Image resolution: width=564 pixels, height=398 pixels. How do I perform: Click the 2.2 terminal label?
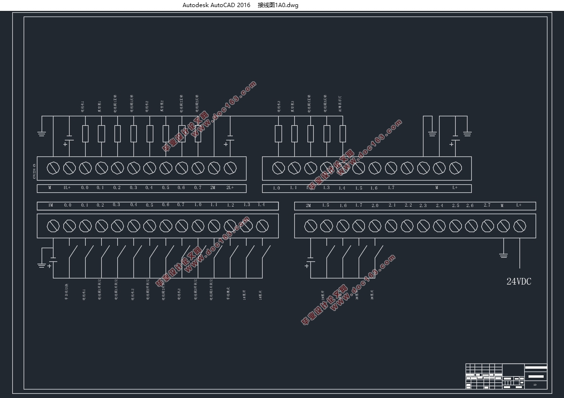tap(408, 205)
